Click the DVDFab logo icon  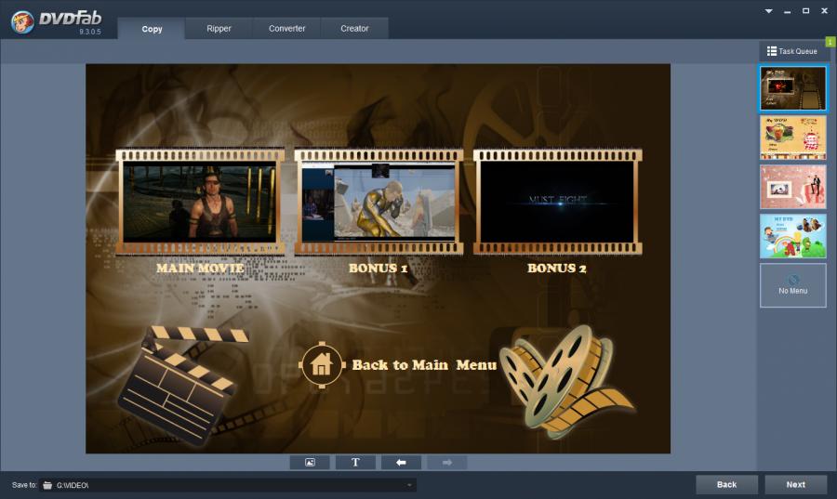(22, 22)
